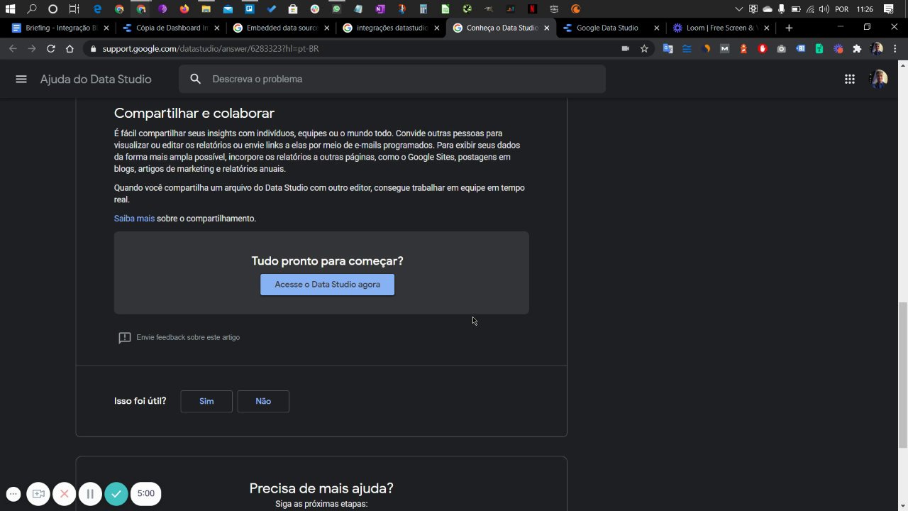Click the Precisa de mais ajuda? heading
Image resolution: width=908 pixels, height=511 pixels.
tap(321, 488)
